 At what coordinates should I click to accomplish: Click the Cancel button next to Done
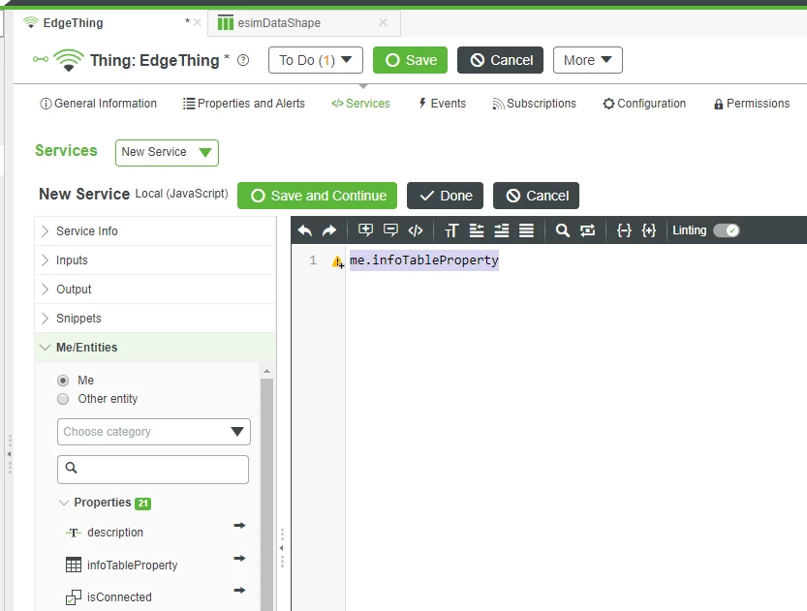(x=537, y=196)
